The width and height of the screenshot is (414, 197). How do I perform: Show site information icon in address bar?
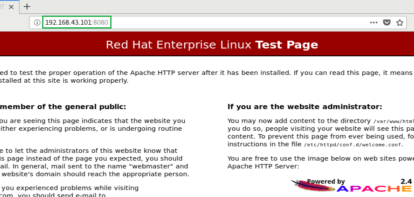pos(37,23)
